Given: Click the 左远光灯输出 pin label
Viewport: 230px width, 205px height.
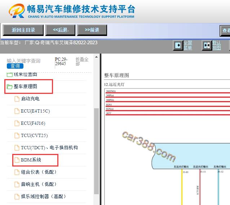Looking at the screenshot, I should [181, 167].
